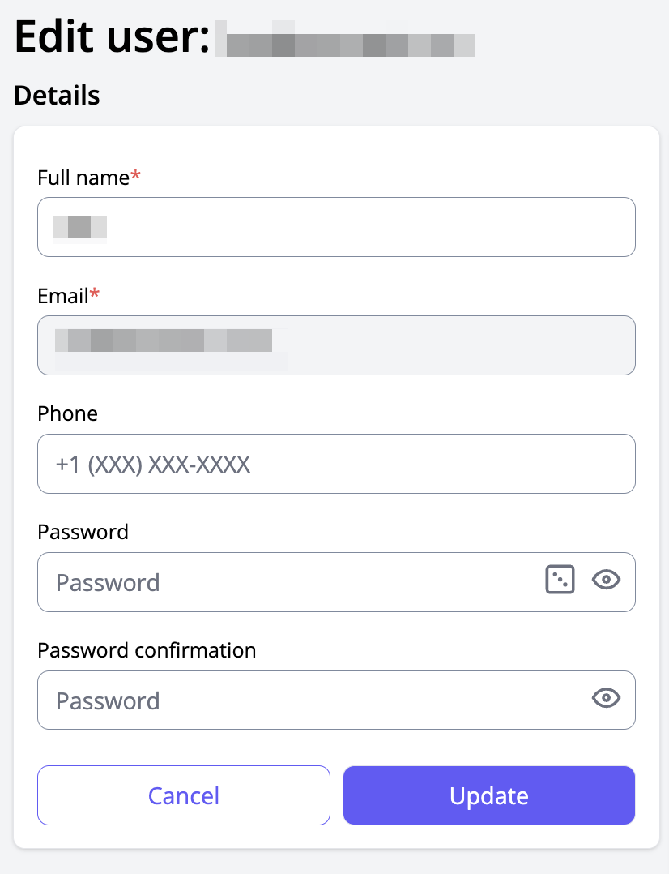Reveal the Password confirmation text via eye icon
Image resolution: width=669 pixels, height=874 pixels.
point(606,699)
